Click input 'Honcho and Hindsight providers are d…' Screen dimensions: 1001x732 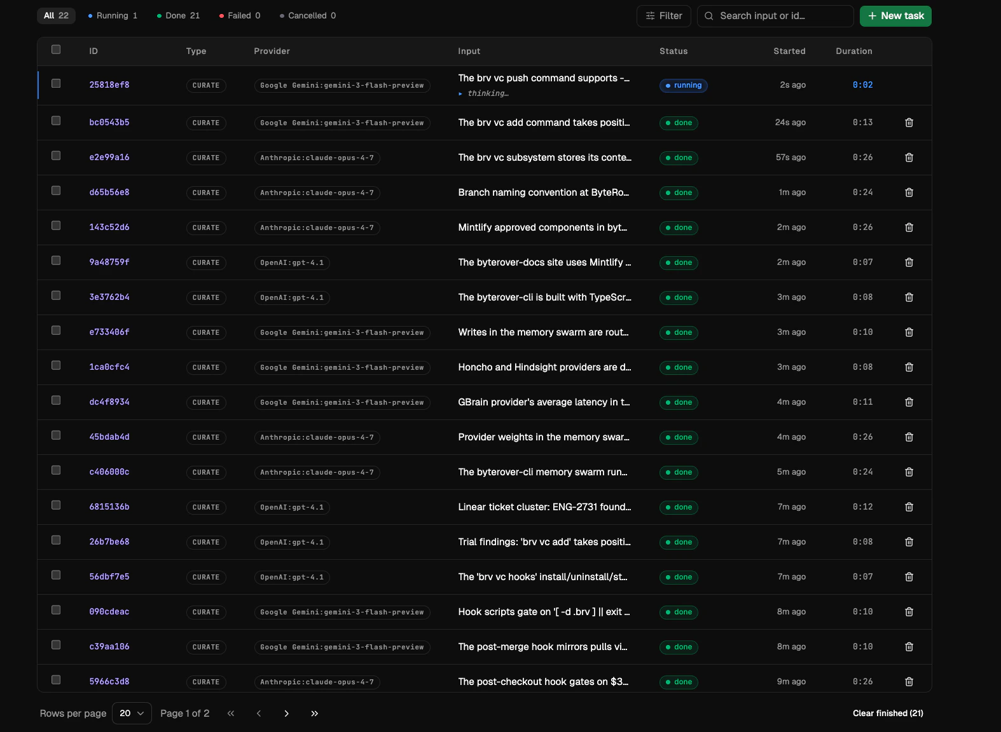pos(544,367)
